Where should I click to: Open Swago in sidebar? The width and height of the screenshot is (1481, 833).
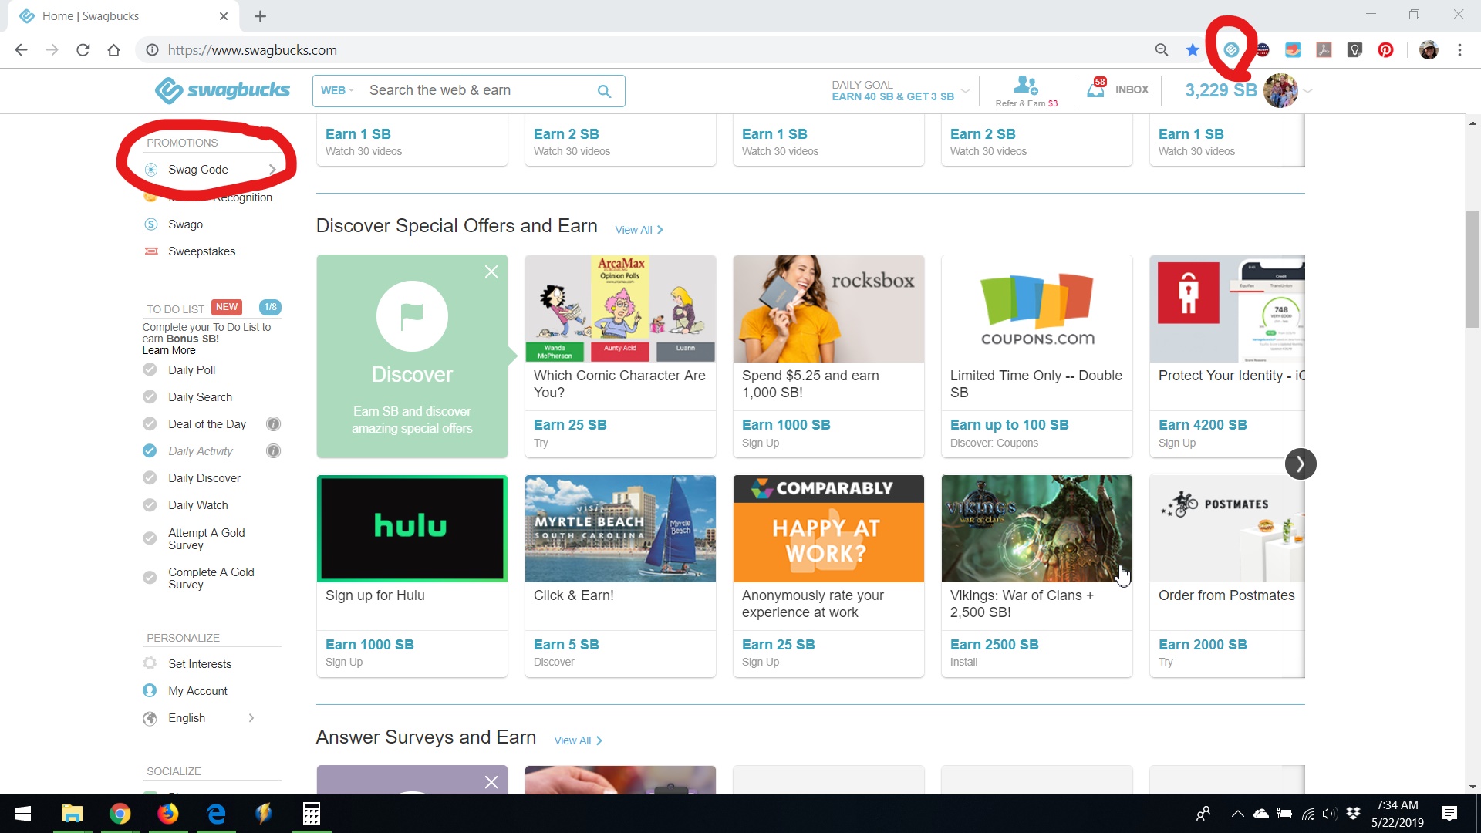point(185,224)
